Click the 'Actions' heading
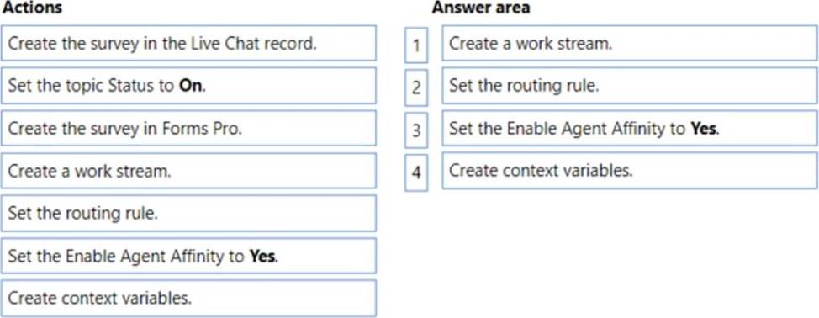 coord(32,8)
